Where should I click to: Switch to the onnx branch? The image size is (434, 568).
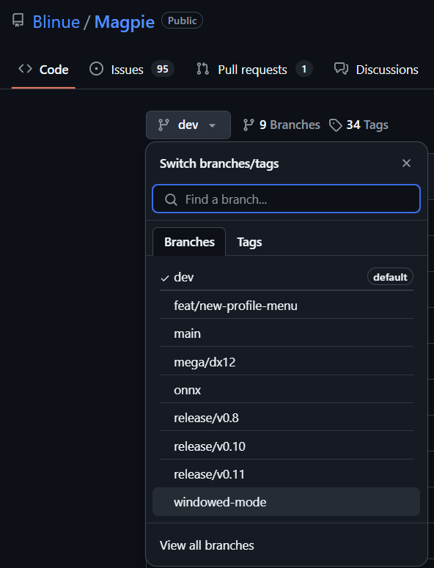[x=286, y=390]
